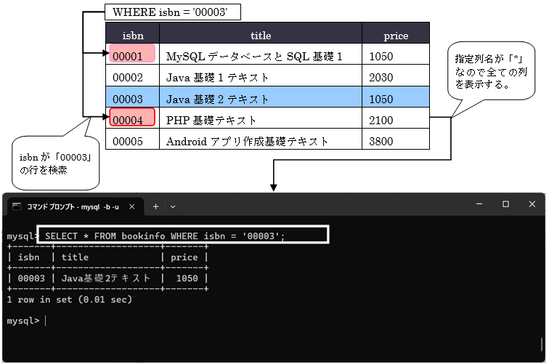
Task: Maximize the terminal window
Action: (x=505, y=205)
